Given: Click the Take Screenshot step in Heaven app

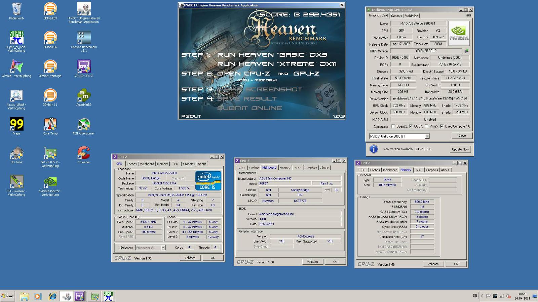Looking at the screenshot, I should click(x=260, y=89).
